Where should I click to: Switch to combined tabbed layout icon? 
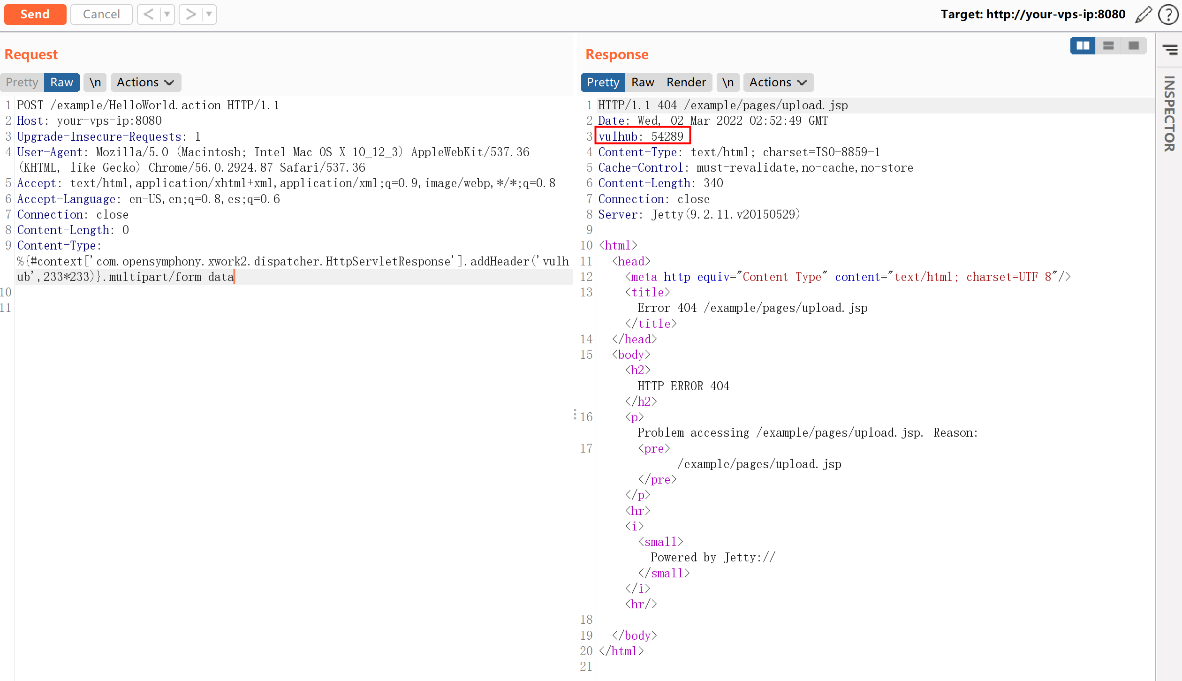(1134, 46)
